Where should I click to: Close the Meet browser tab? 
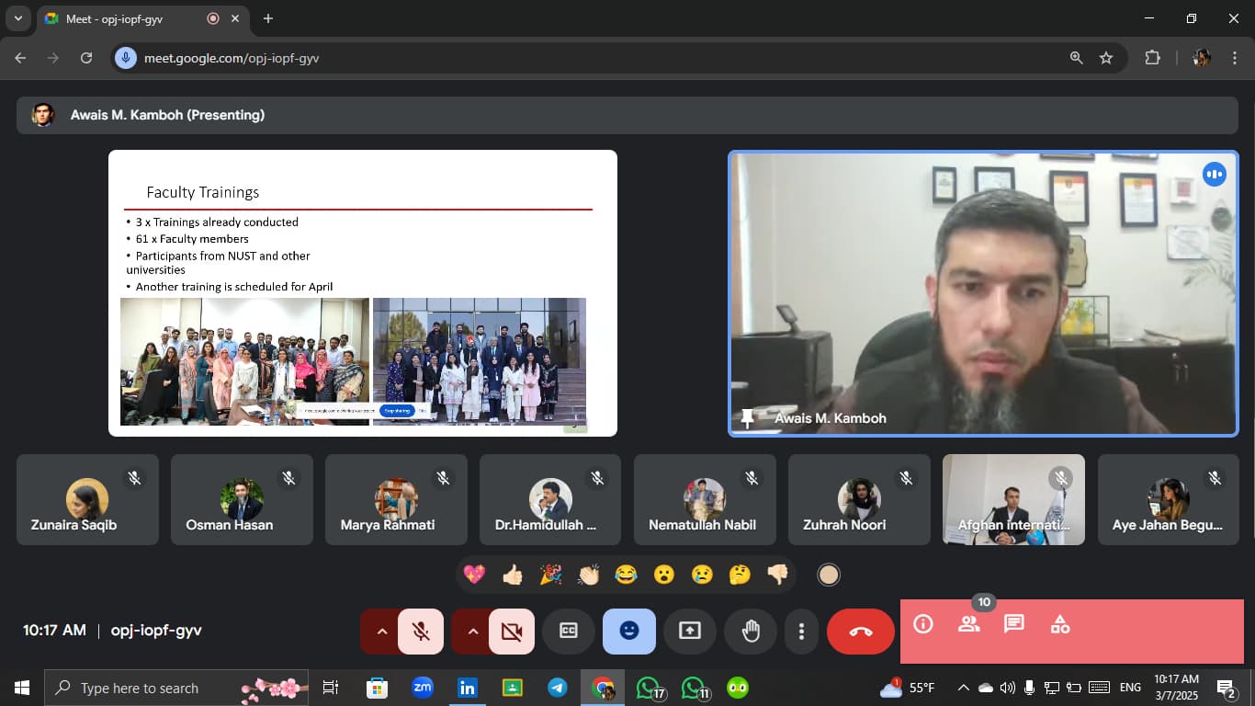click(235, 18)
